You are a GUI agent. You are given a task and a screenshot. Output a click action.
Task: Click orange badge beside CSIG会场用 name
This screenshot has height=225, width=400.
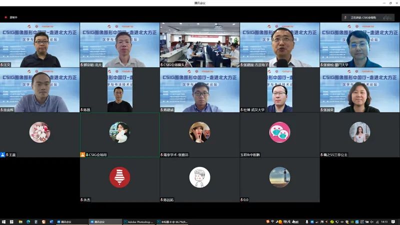pos(82,154)
